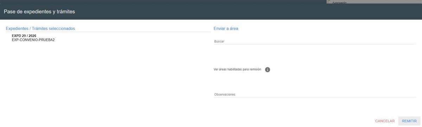The width and height of the screenshot is (422, 127).
Task: Click the EXP-CONVENIO-PRUEBA2 description
Action: 33,40
